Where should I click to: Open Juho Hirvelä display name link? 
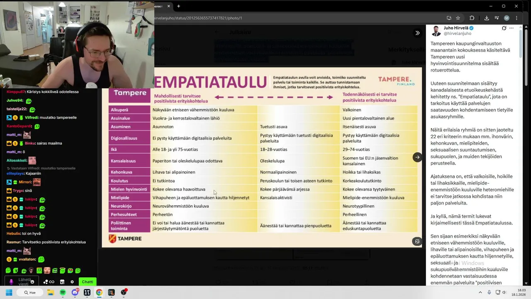[456, 28]
